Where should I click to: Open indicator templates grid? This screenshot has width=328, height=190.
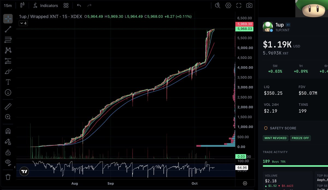pyautogui.click(x=66, y=5)
